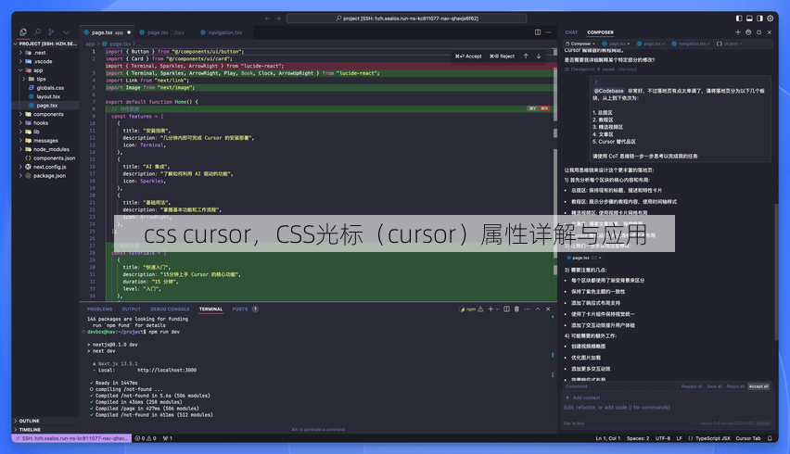Start a new composer with plus icon

tap(737, 32)
